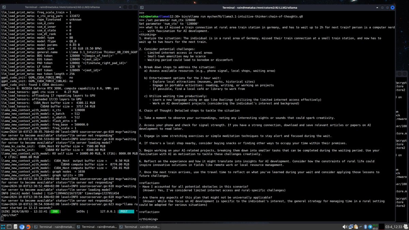The height and width of the screenshot is (230, 409).
Task: Switch to the first Terminal taskbar button
Action: tap(54, 227)
